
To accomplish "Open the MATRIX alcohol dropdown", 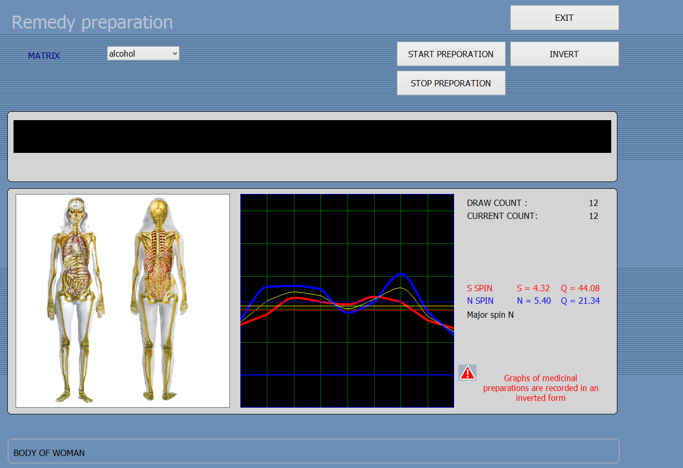I will coord(143,53).
